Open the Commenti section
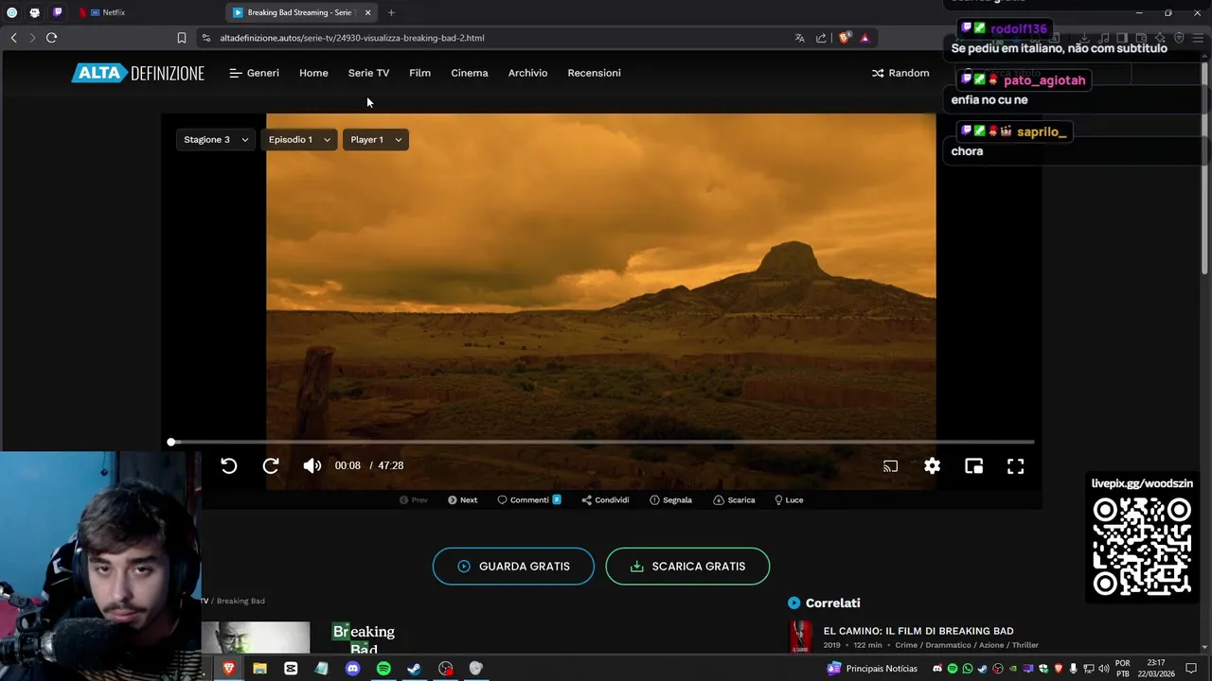Image resolution: width=1212 pixels, height=681 pixels. tap(529, 499)
